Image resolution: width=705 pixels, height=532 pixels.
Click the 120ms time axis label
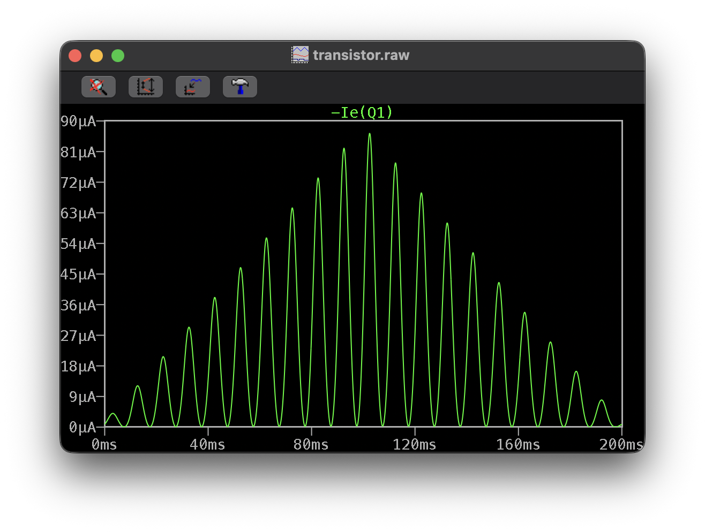point(415,445)
